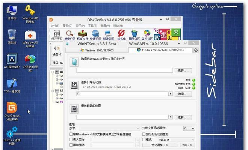Launch DiskGenius分区神器 desktop shortcut
The image size is (248, 150).
(x=12, y=111)
